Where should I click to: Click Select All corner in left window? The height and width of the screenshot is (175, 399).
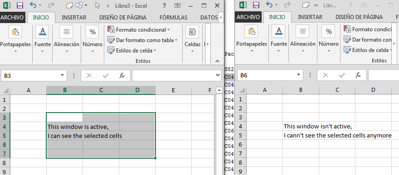tap(5, 90)
